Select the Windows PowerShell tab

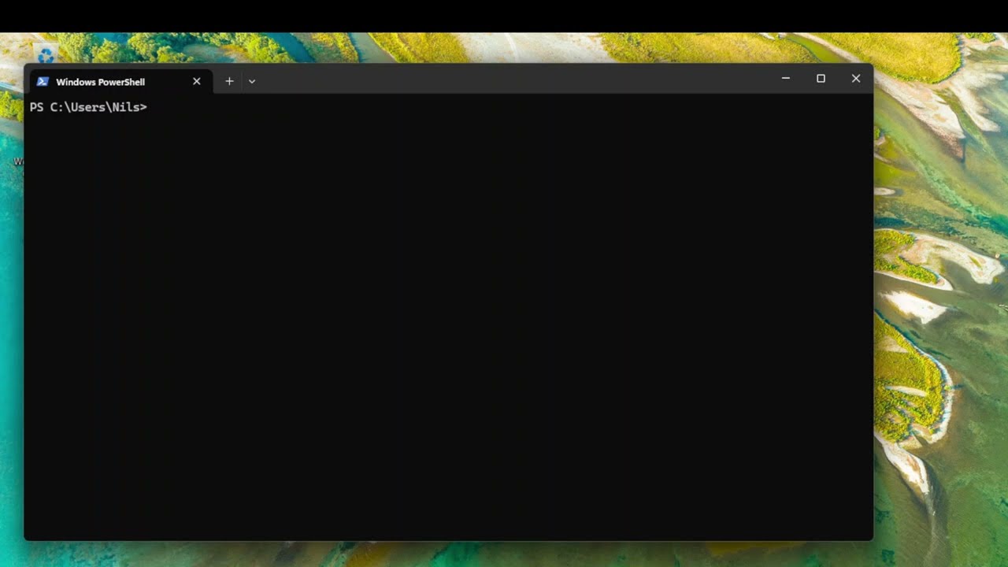[x=120, y=81]
